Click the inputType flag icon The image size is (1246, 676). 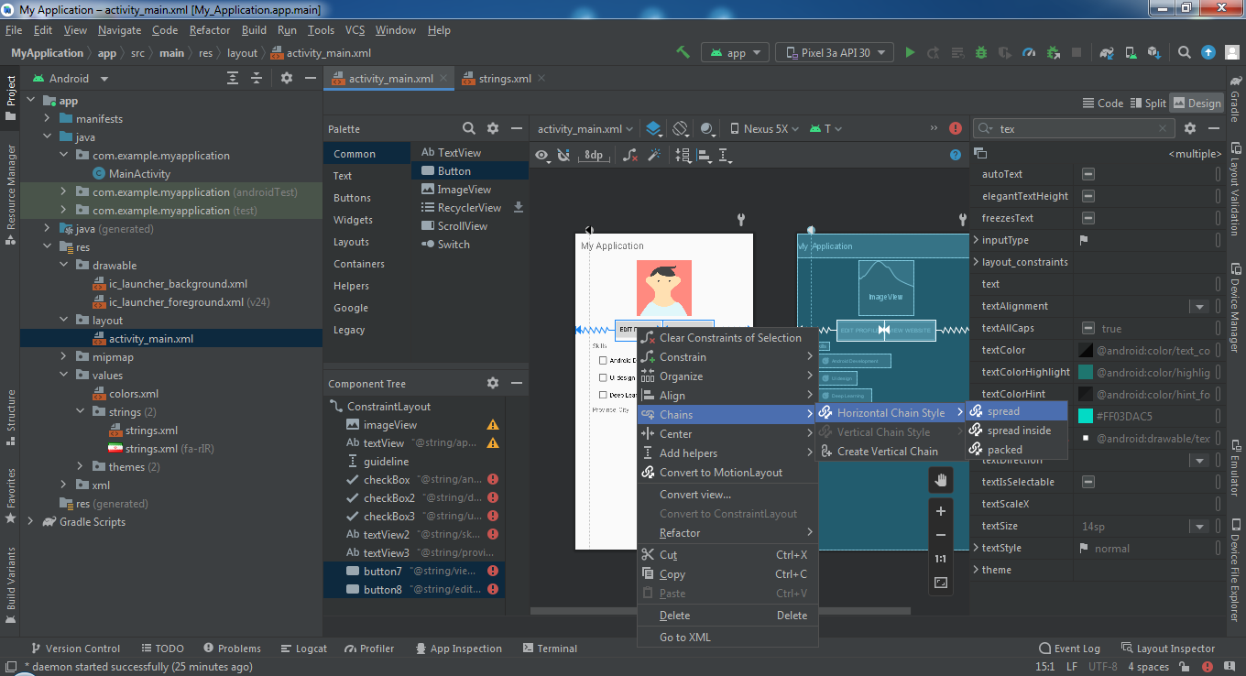point(1084,240)
